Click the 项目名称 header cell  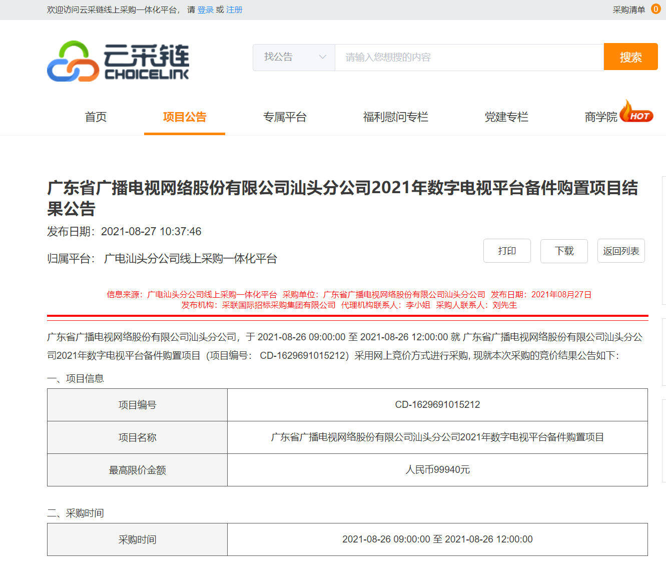[x=138, y=437]
